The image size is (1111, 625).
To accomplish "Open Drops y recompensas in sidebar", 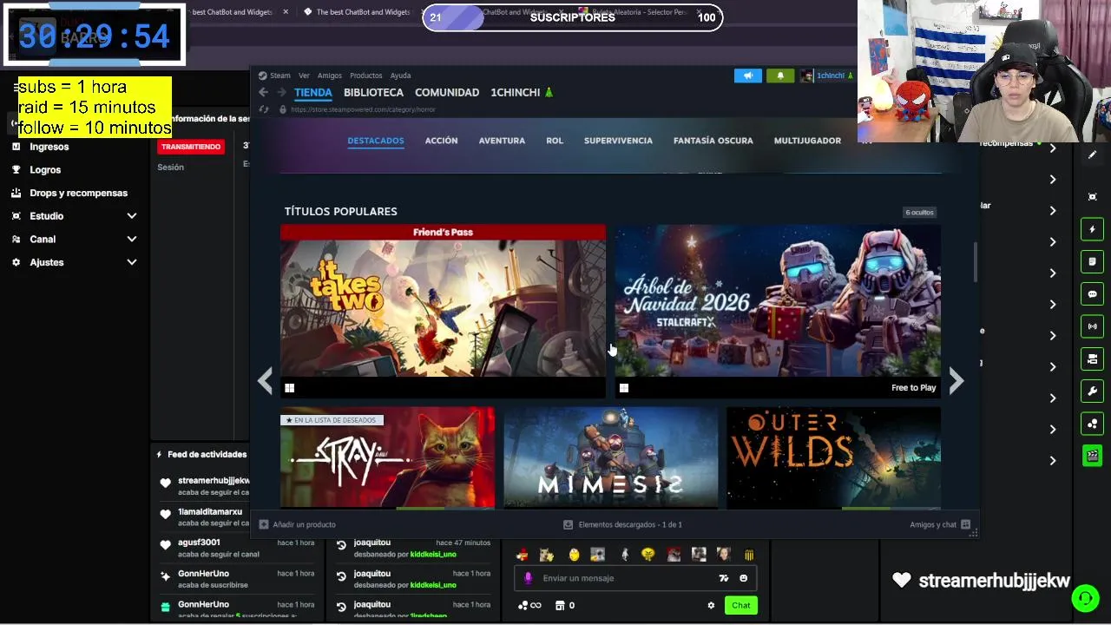I will (x=78, y=193).
